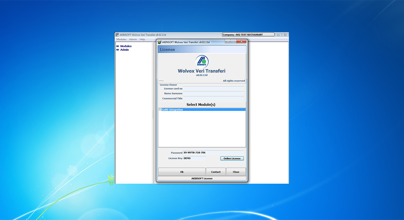
Task: Click the blue arrow icon beside Modules link
Action: point(119,46)
